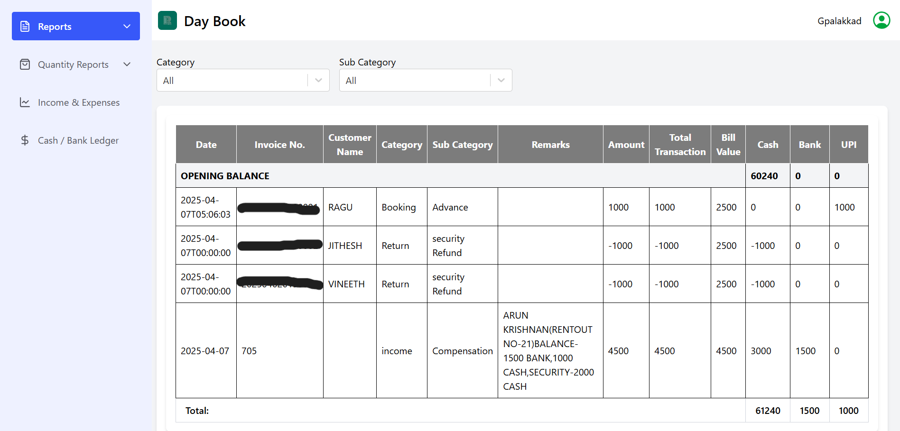Screen dimensions: 900x431
Task: Collapse the Reports menu chevron
Action: [x=127, y=27]
